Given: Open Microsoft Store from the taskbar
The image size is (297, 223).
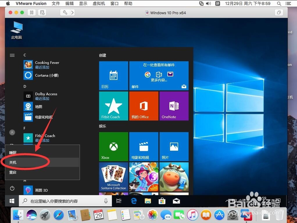Looking at the screenshot, I should pos(162,201).
